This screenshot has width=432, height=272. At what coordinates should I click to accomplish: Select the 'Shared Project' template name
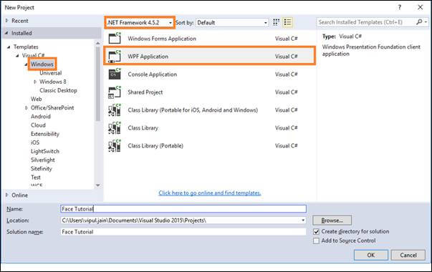click(x=145, y=92)
